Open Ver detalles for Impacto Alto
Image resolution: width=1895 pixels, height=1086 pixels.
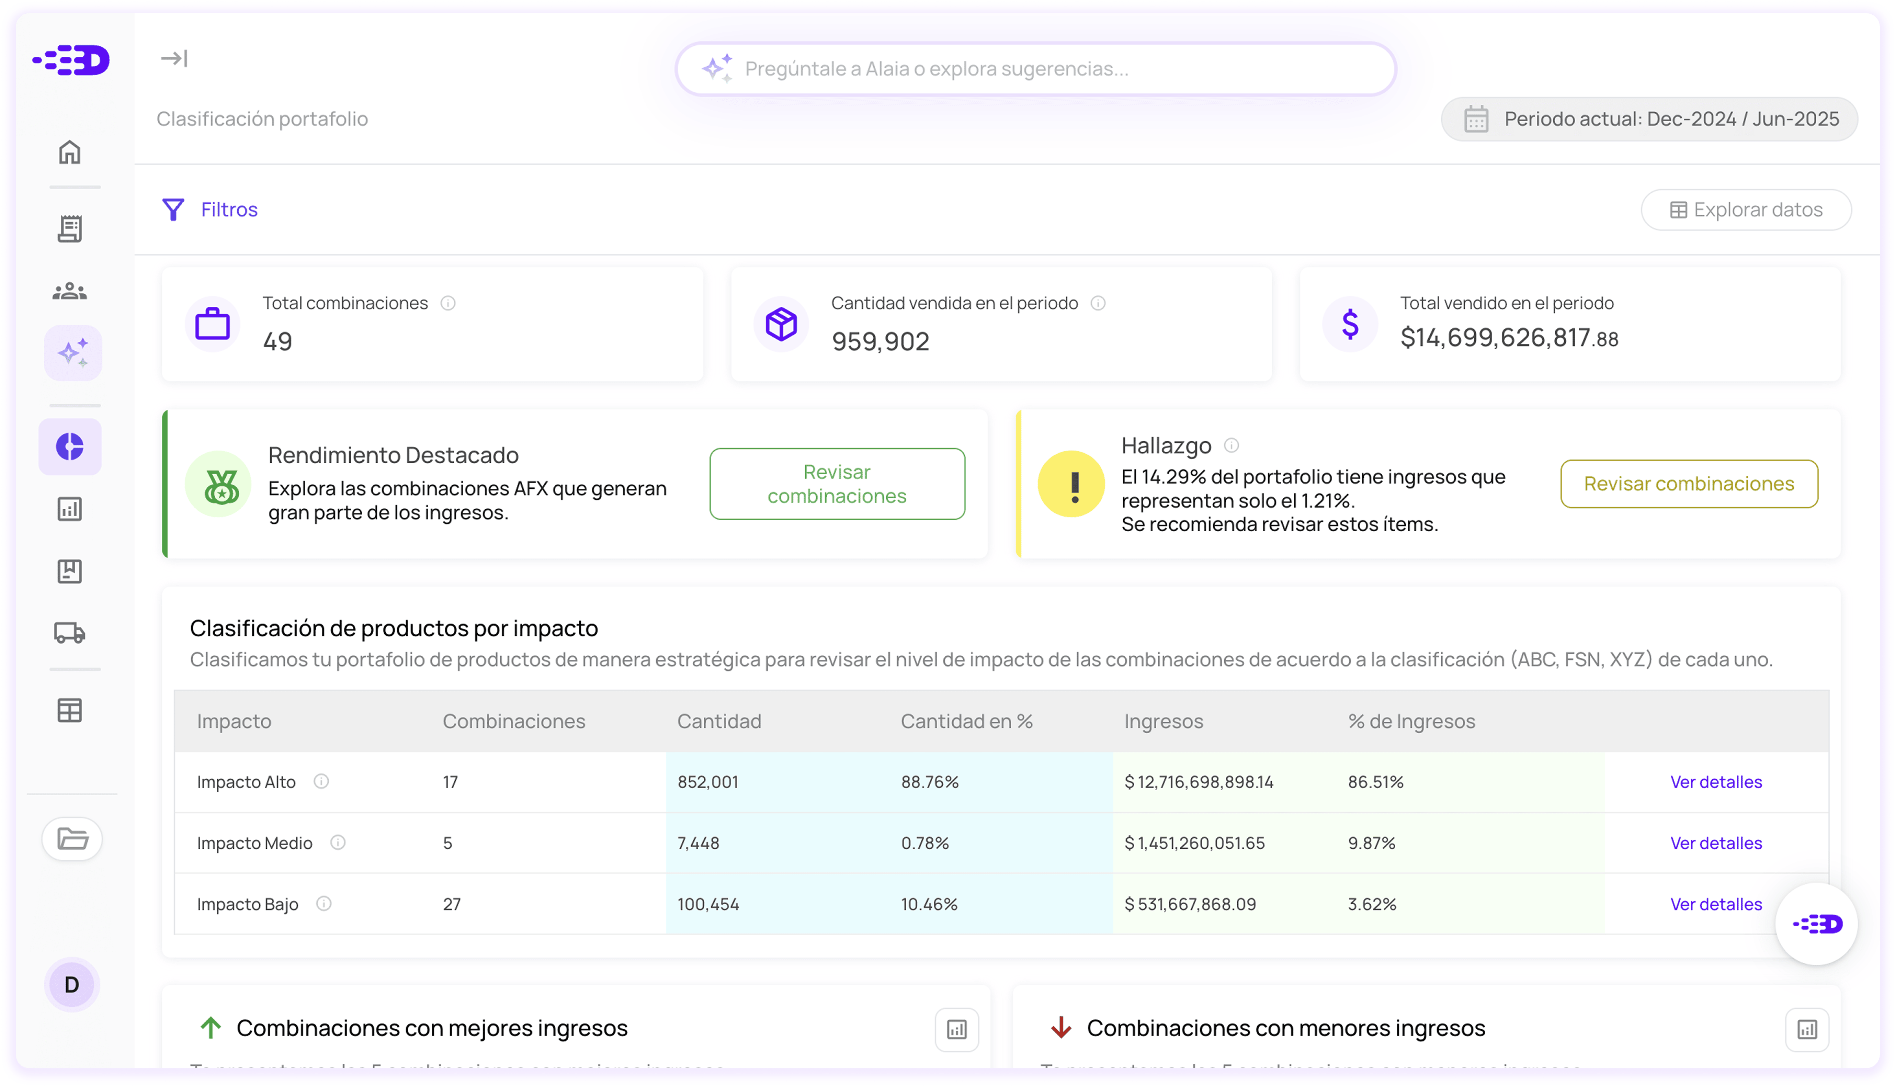[1715, 782]
